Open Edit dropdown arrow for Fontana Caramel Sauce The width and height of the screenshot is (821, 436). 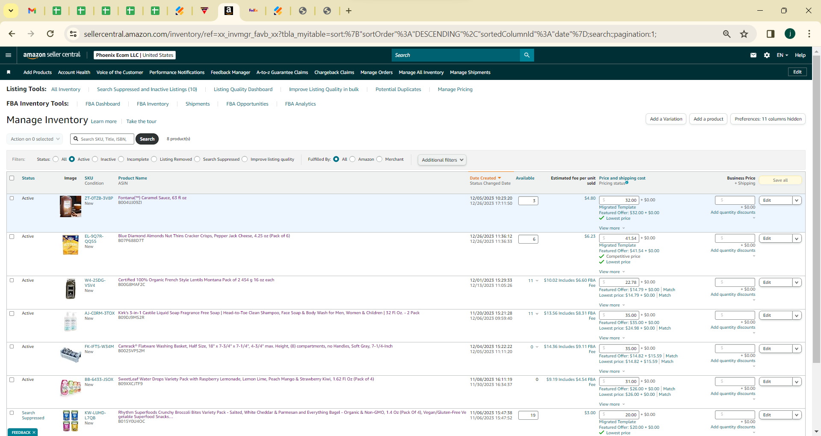[x=797, y=200]
